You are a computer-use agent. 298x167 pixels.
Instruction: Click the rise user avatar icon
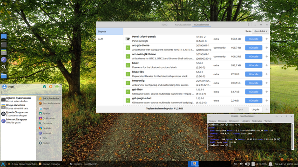[x=4, y=87]
